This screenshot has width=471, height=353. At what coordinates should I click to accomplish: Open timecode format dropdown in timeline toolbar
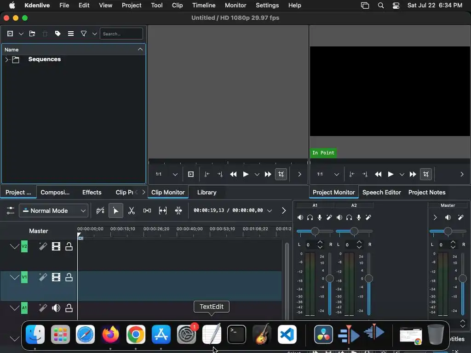270,211
